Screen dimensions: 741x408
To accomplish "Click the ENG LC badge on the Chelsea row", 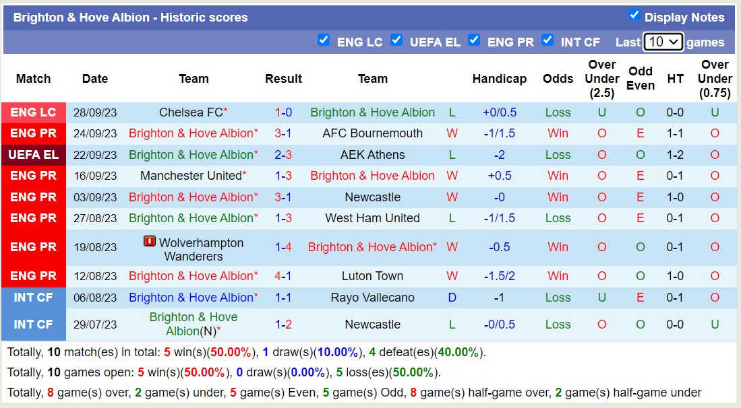I will 33,112.
